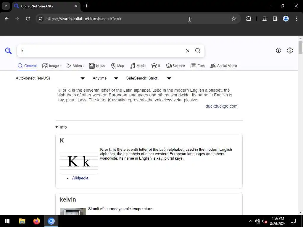Open the Wikipedia link for K
The image size is (303, 227).
tap(80, 178)
